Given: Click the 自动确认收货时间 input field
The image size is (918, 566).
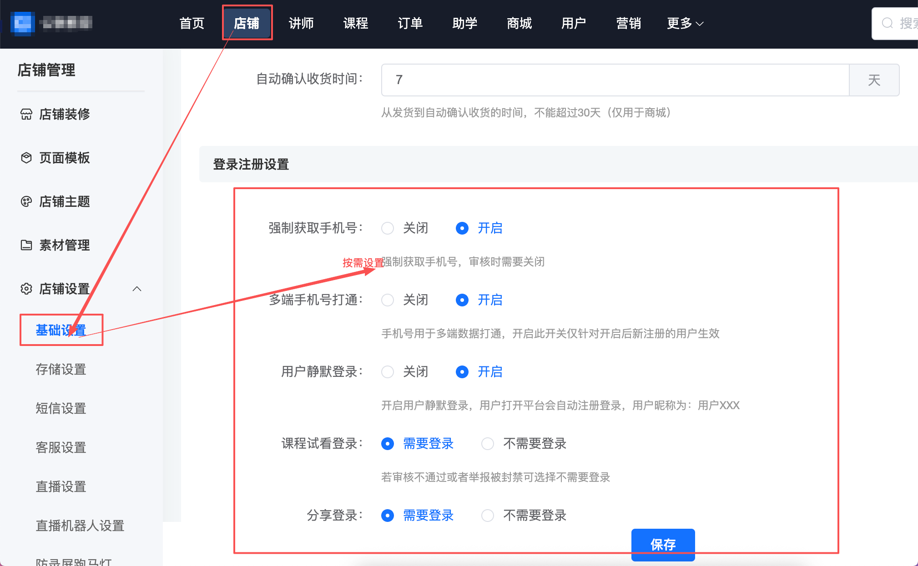Looking at the screenshot, I should [x=615, y=80].
